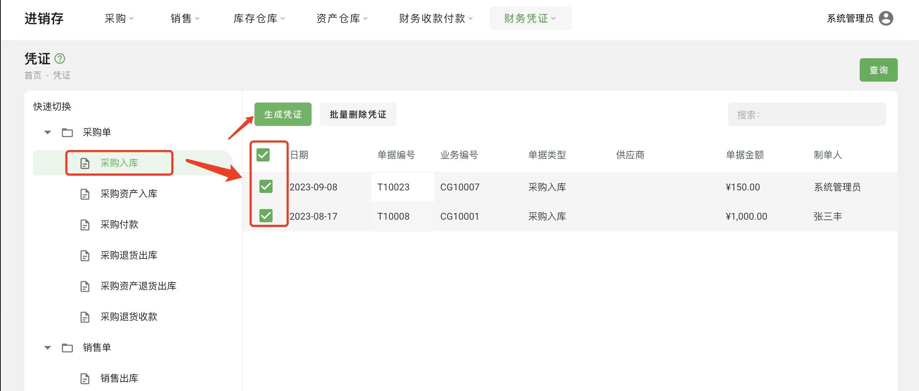919x391 pixels.
Task: Click the document icon beside 采购付款
Action: (x=85, y=225)
